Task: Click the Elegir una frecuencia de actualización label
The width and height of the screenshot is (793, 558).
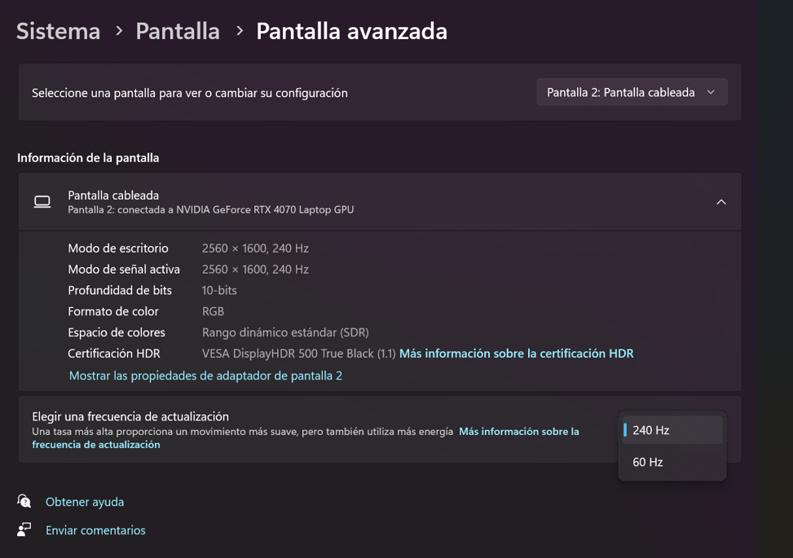Action: coord(130,416)
